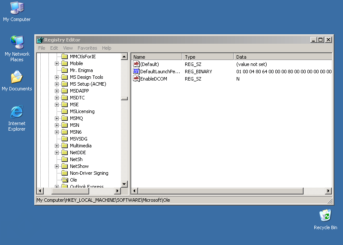Expand the MS Setup (ACME) key
The width and height of the screenshot is (343, 245).
click(57, 84)
